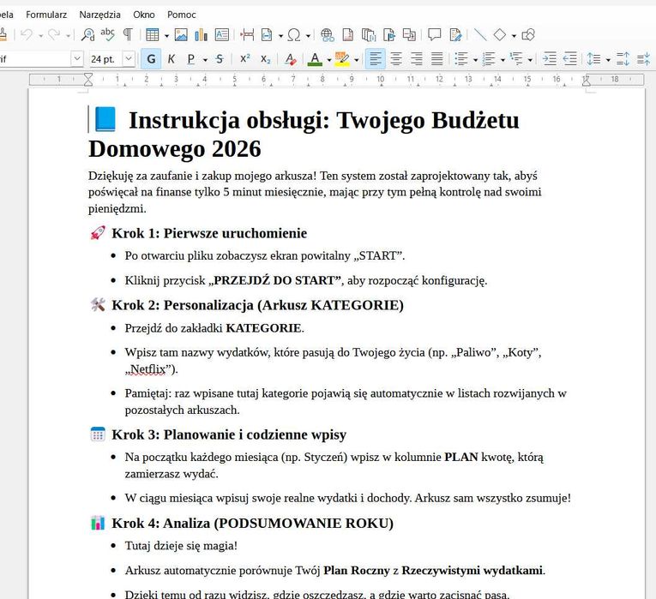Show the draw functions toolbar

coord(528,35)
